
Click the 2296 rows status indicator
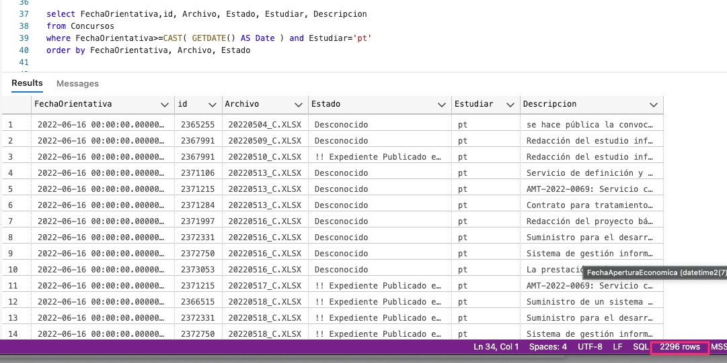point(680,347)
